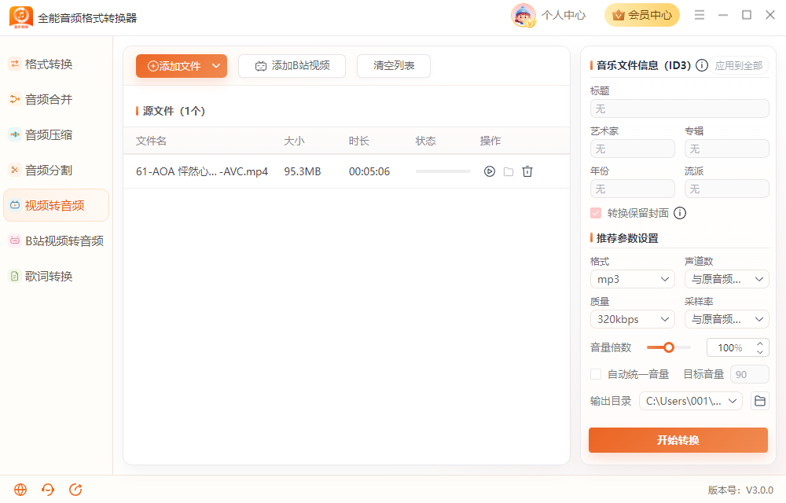Screen dimensions: 786x503
Task: Open the hamburger main menu
Action: [x=700, y=15]
